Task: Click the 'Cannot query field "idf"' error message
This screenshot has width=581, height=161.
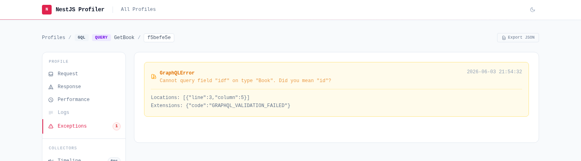Action: coord(245,81)
